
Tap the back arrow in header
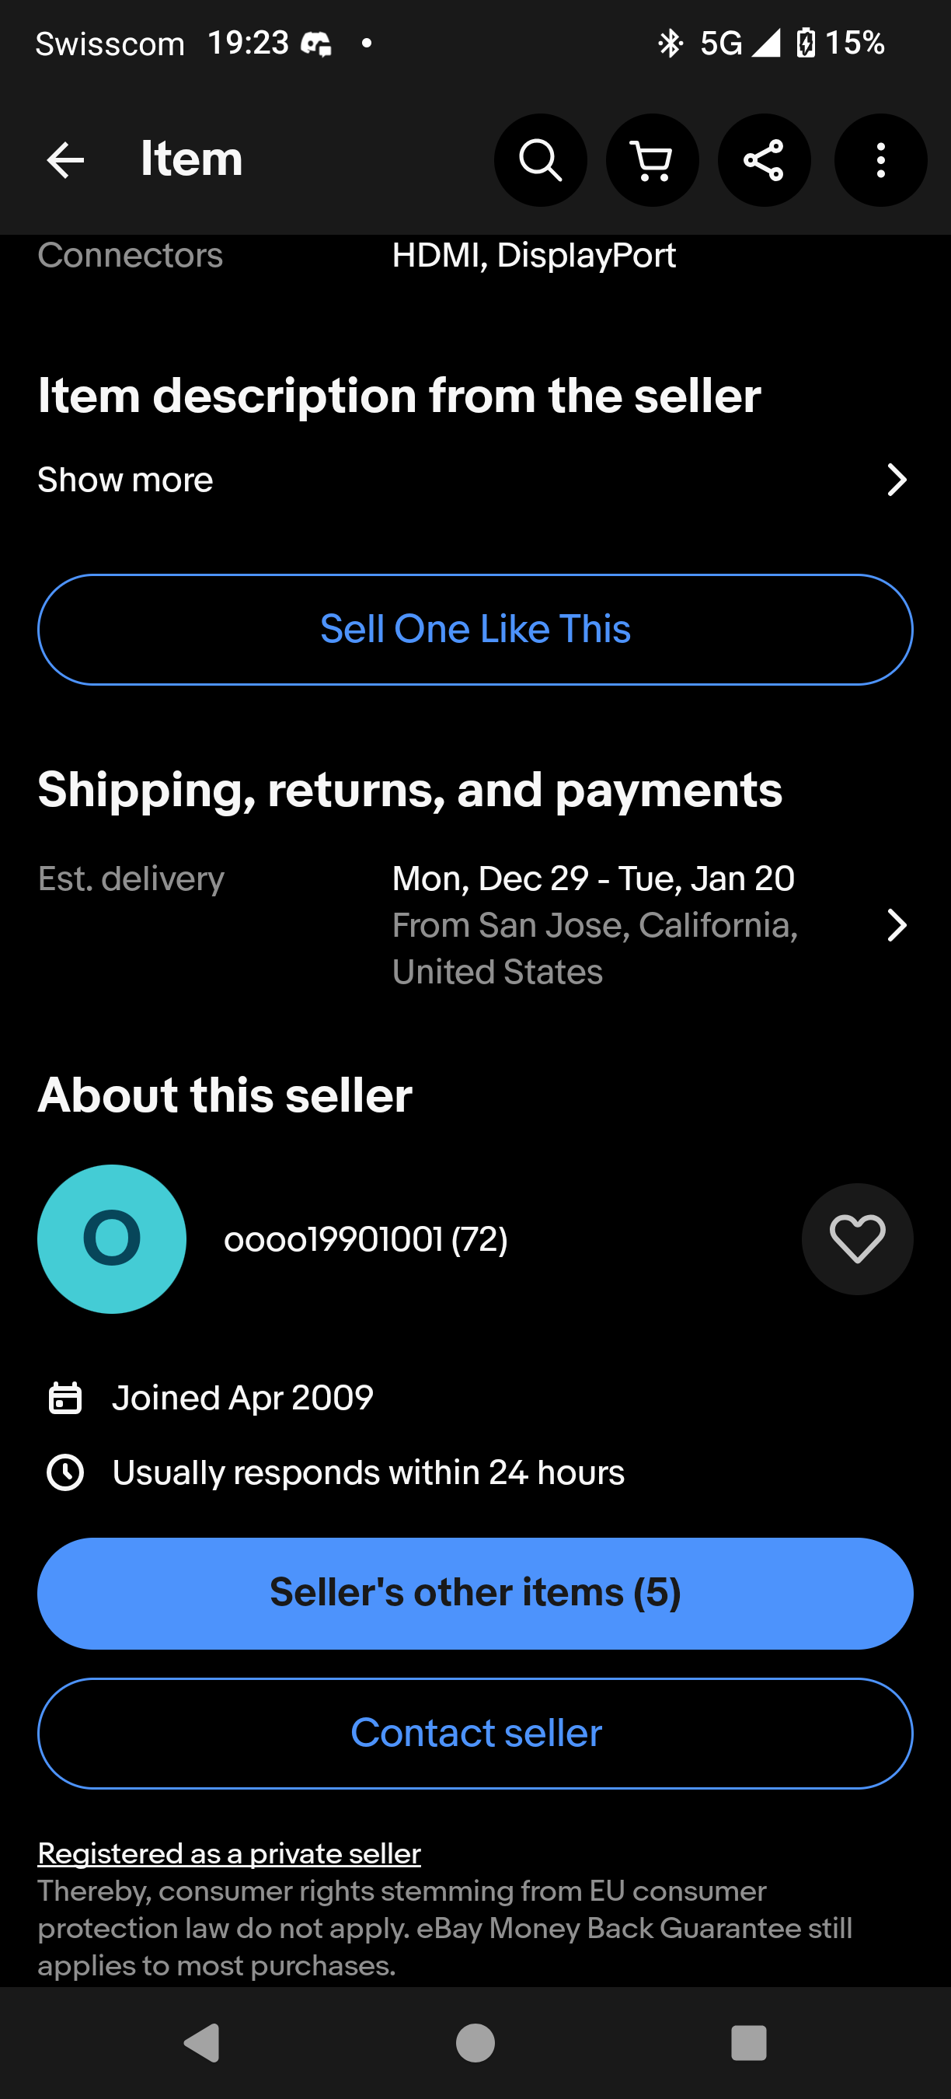click(65, 159)
